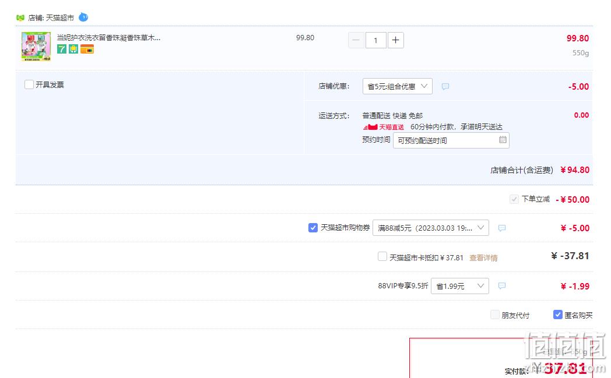Click the green shield guarantee badge

click(73, 49)
